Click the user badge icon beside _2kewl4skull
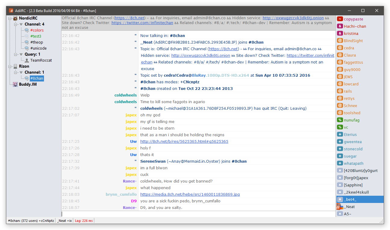Screen dimensions: 390x230 340,192
